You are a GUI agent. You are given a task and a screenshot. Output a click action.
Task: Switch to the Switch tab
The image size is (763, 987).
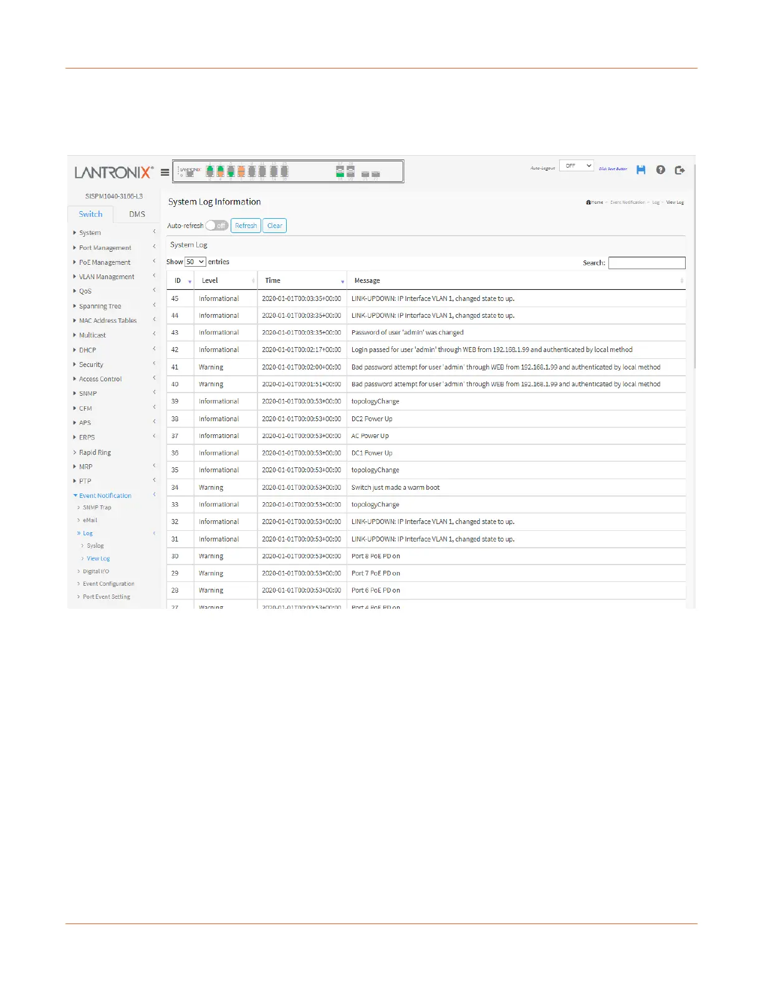[90, 214]
